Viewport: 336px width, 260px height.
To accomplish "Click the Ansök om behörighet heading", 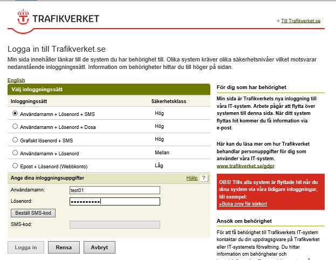I will click(x=244, y=221).
